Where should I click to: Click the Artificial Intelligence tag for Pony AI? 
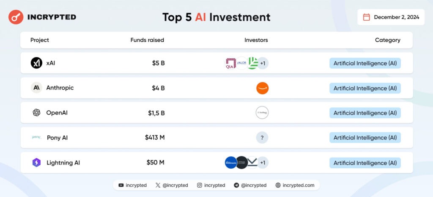365,137
